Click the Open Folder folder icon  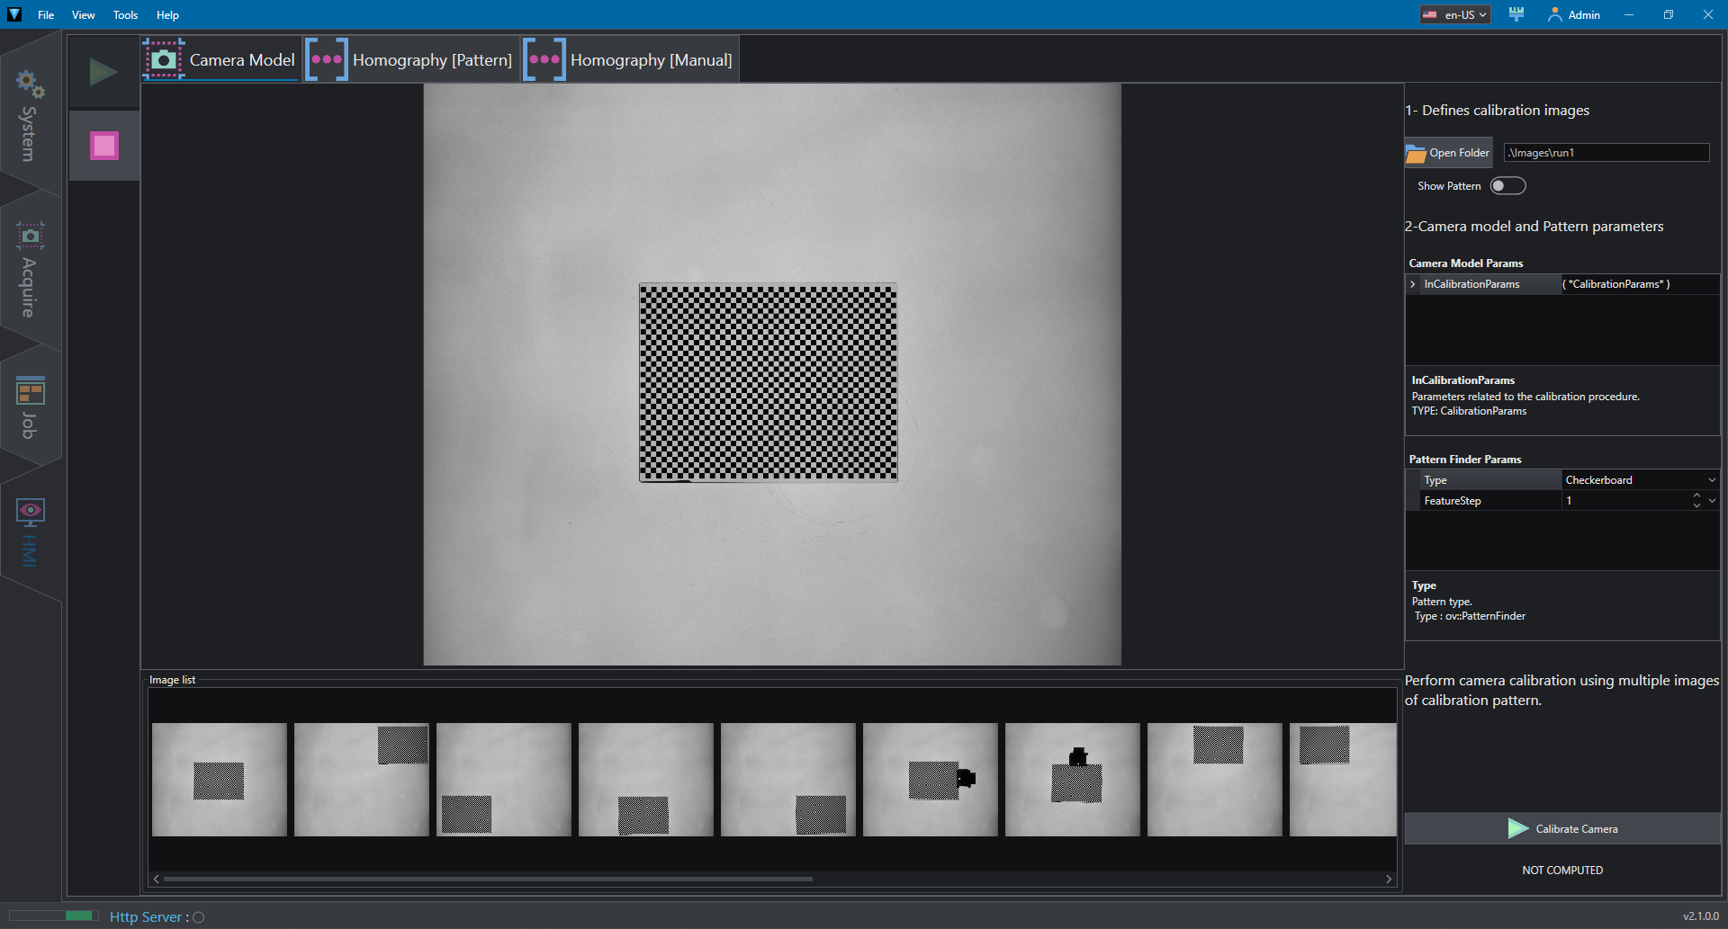tap(1416, 153)
